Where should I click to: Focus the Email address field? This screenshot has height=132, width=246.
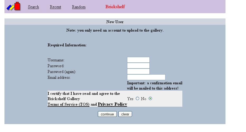146,77
